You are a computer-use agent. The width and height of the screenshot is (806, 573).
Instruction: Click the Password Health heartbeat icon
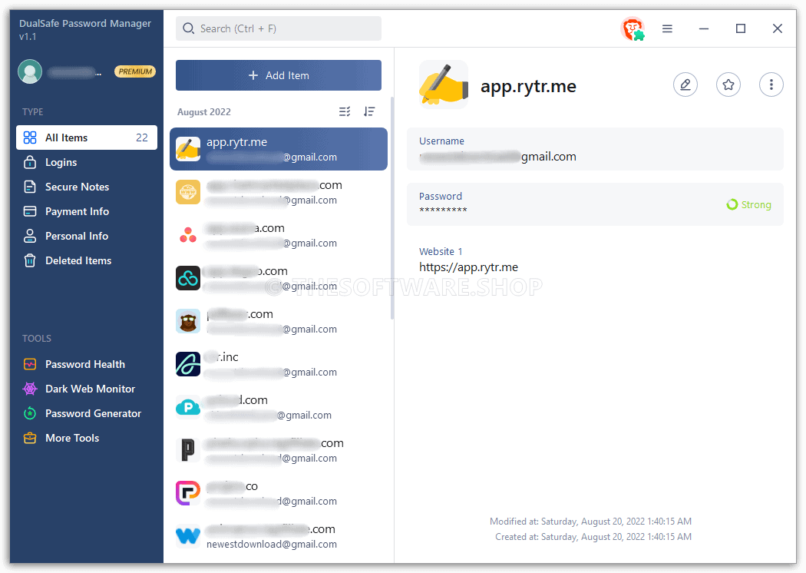click(x=30, y=364)
